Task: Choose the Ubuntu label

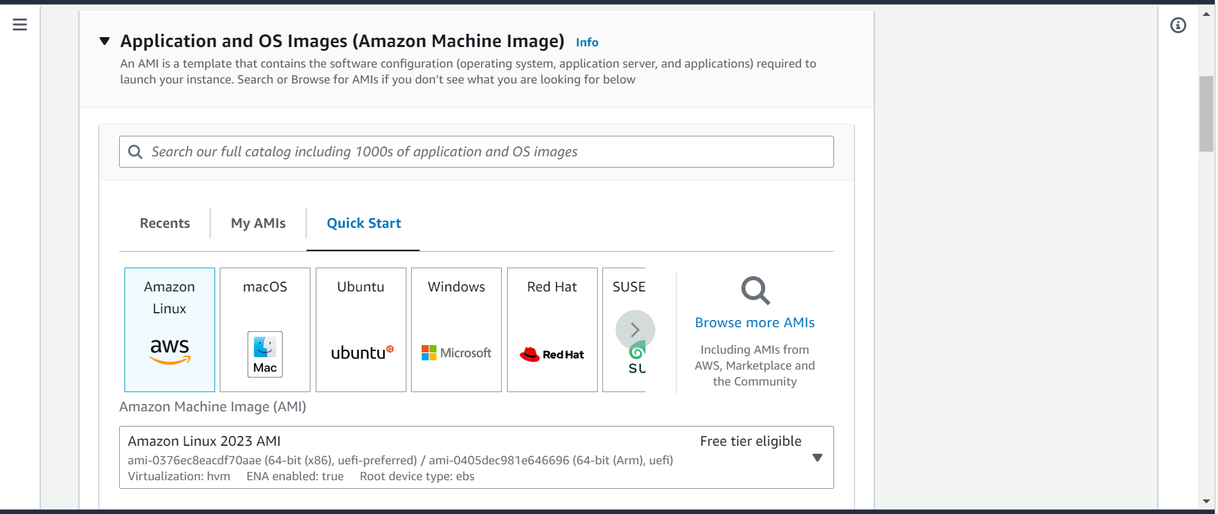Action: tap(361, 287)
